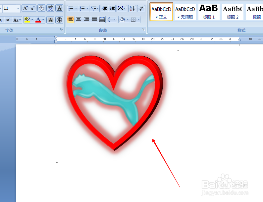Center the text
The width and height of the screenshot is (263, 202).
click(79, 20)
